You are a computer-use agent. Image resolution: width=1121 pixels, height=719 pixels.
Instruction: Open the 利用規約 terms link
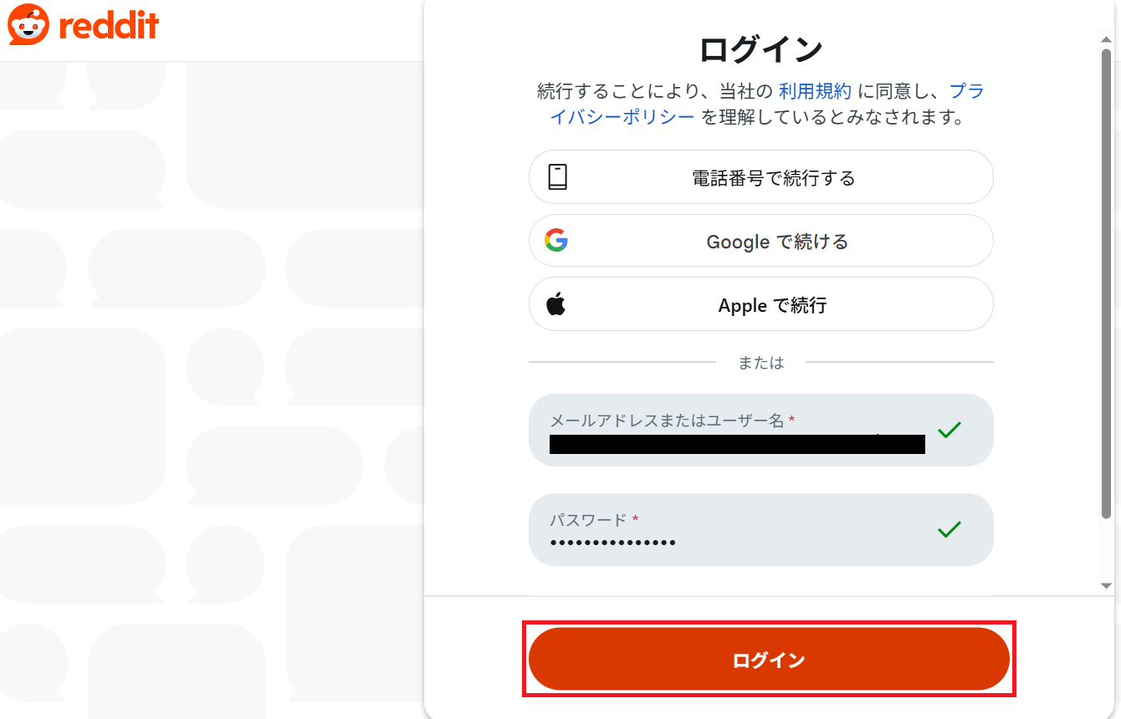pyautogui.click(x=815, y=91)
